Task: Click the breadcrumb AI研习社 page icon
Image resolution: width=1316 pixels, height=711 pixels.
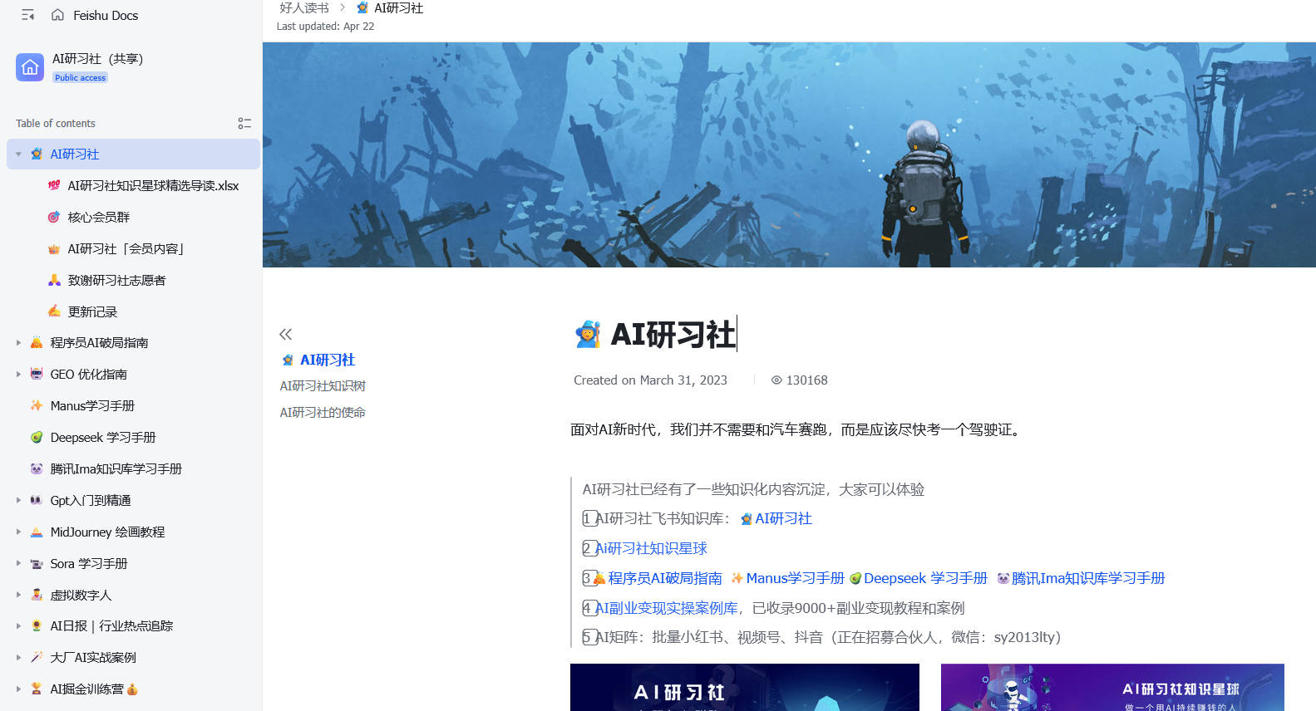Action: coord(362,7)
